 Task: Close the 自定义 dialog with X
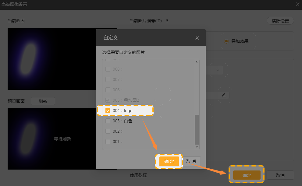(x=197, y=38)
